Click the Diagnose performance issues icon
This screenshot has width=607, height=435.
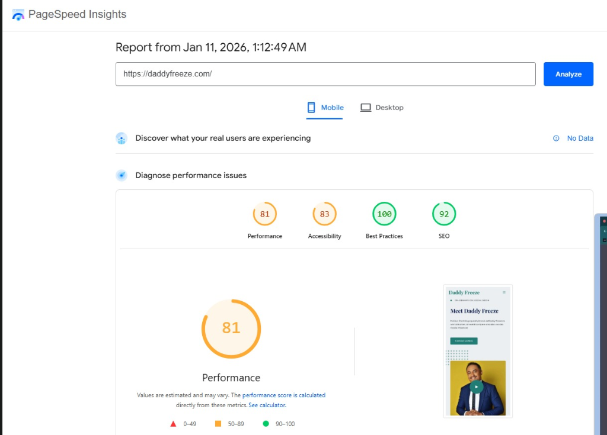(122, 176)
